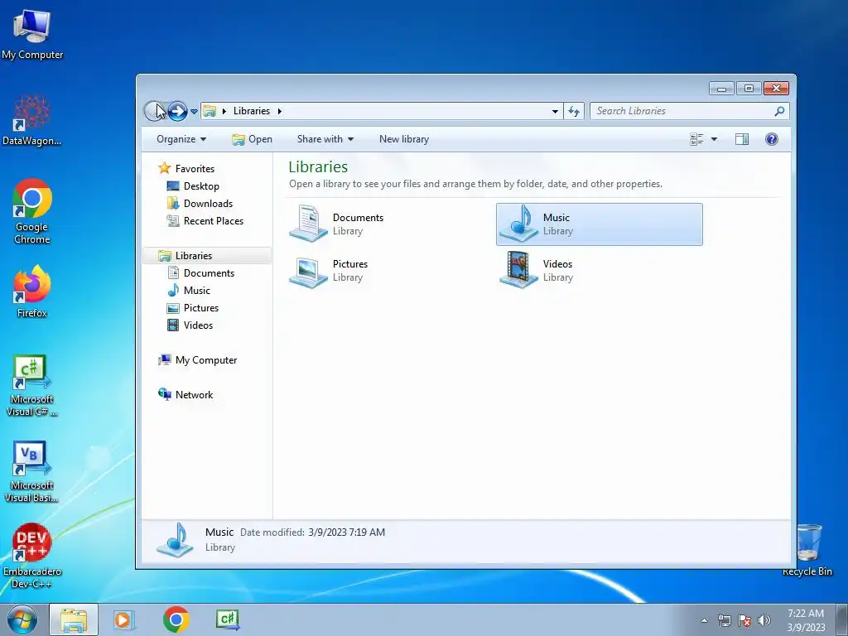Toggle the preview pane button
This screenshot has height=636, width=848.
(x=742, y=139)
